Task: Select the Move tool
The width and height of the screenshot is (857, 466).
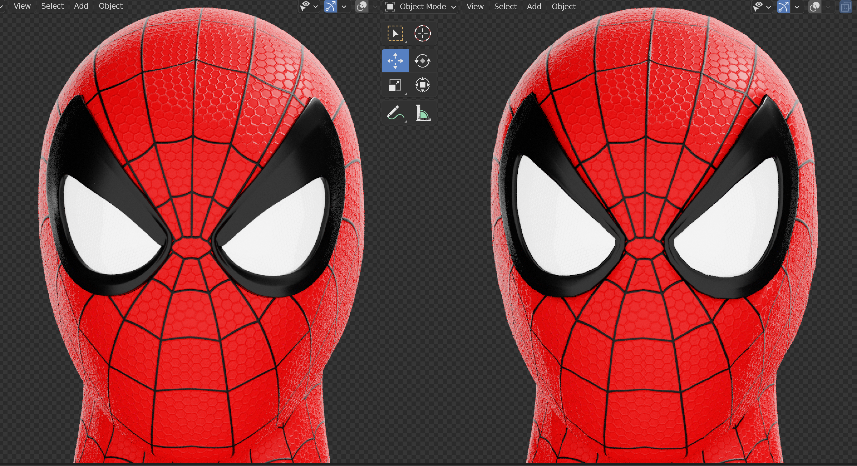Action: (x=395, y=61)
